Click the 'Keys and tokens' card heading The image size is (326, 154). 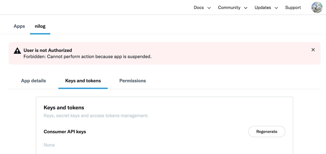pos(64,108)
